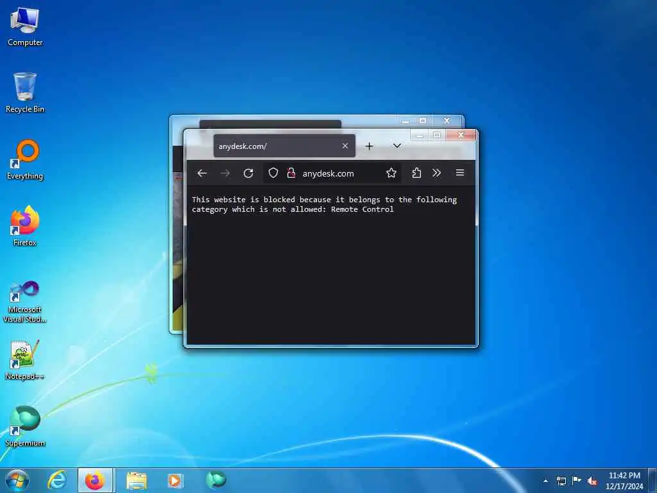Open the tracking protection shield icon
Viewport: 657px width, 493px height.
[273, 173]
